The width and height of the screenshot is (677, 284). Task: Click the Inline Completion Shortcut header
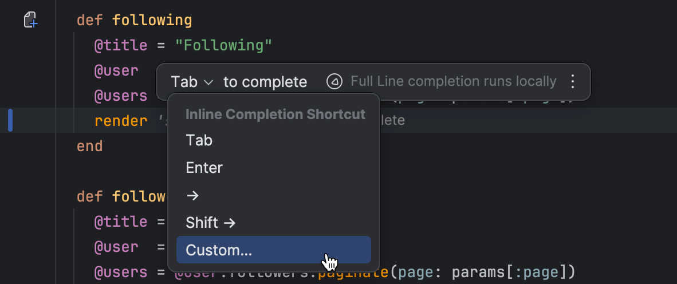click(275, 114)
